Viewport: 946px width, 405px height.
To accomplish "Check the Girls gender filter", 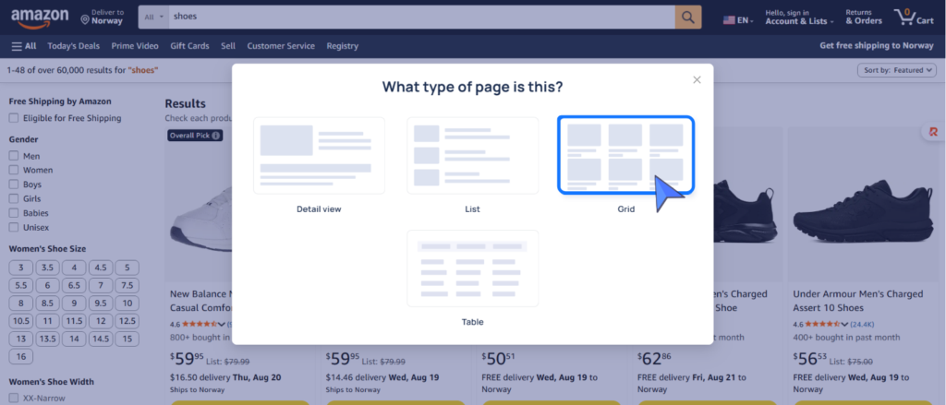I will tap(13, 199).
